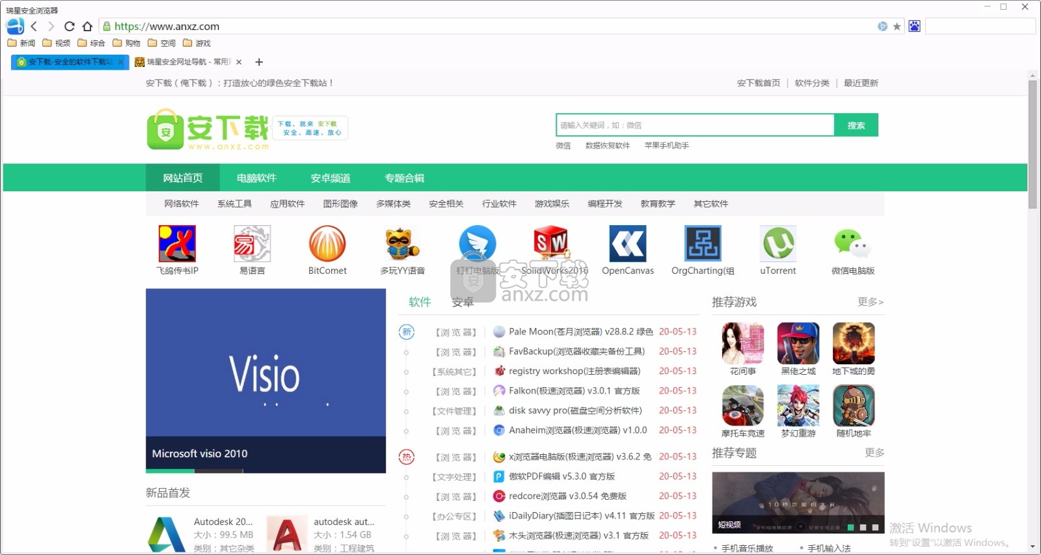
Task: Open the iDailyDiary v4.11 entry
Action: coord(582,515)
